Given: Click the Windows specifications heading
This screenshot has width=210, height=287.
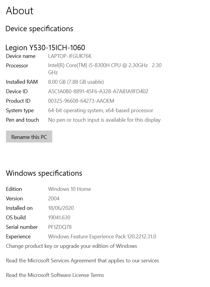Looking at the screenshot, I should point(44,173).
